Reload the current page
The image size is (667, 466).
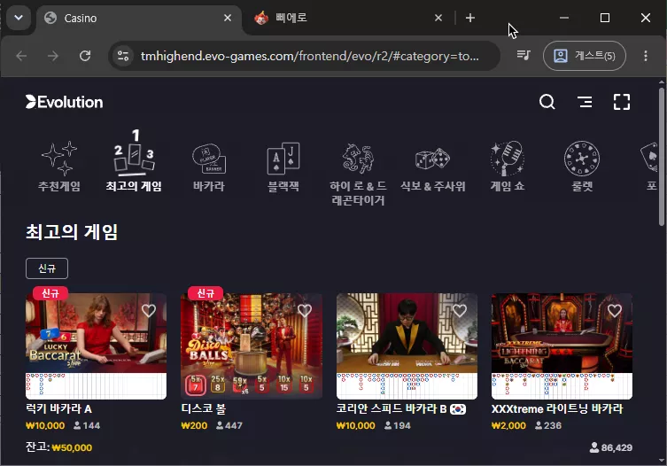click(85, 56)
